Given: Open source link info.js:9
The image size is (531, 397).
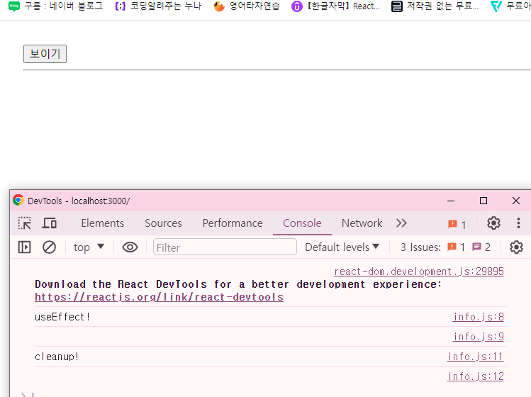Looking at the screenshot, I should click(x=479, y=337).
